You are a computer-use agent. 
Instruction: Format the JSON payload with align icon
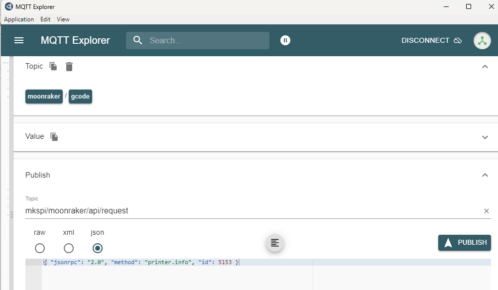tap(275, 243)
